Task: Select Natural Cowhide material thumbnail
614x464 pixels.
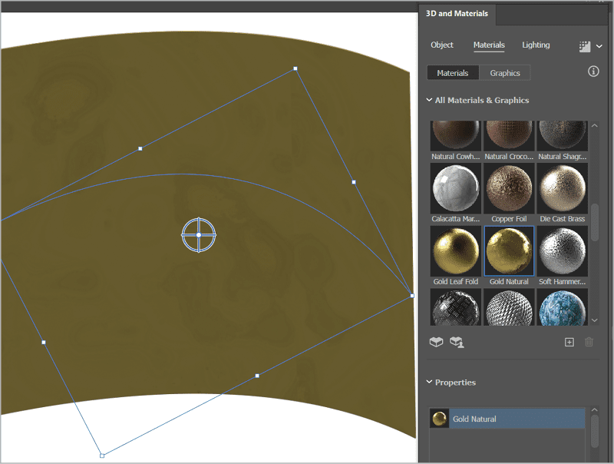Action: tap(455, 136)
